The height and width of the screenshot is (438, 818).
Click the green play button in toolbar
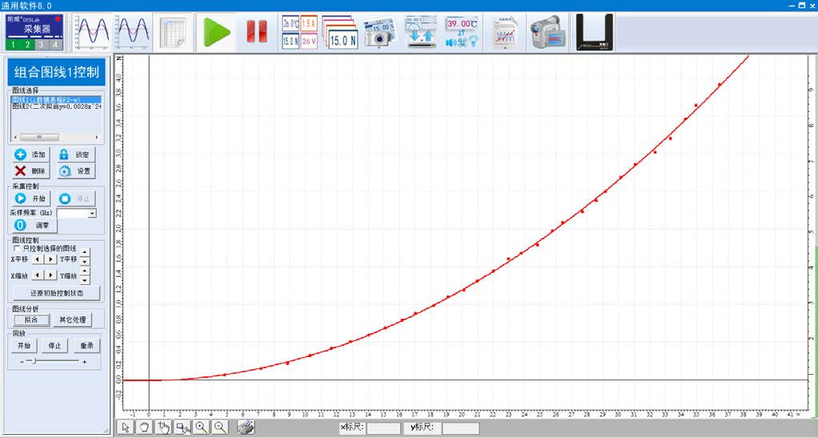click(x=215, y=32)
